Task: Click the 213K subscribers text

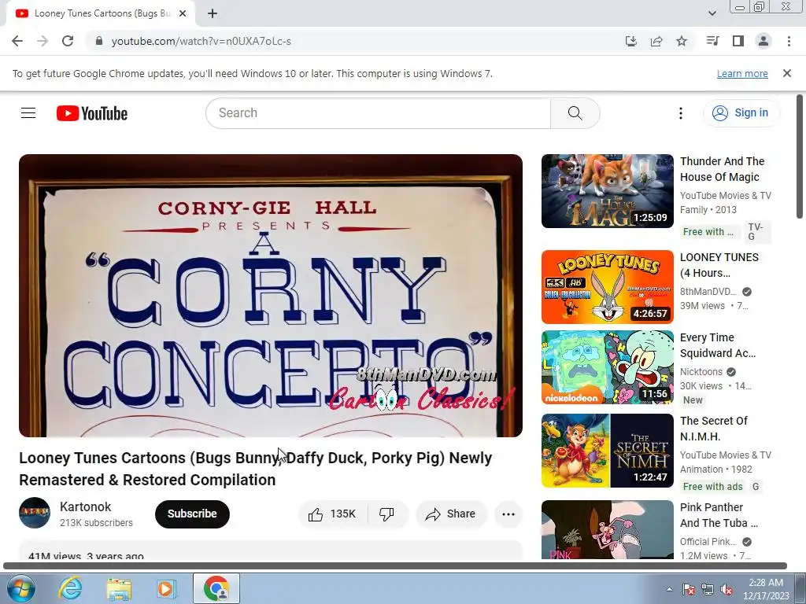Action: [96, 523]
